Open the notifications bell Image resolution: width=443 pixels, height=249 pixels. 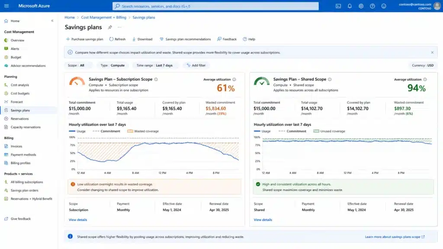350,6
